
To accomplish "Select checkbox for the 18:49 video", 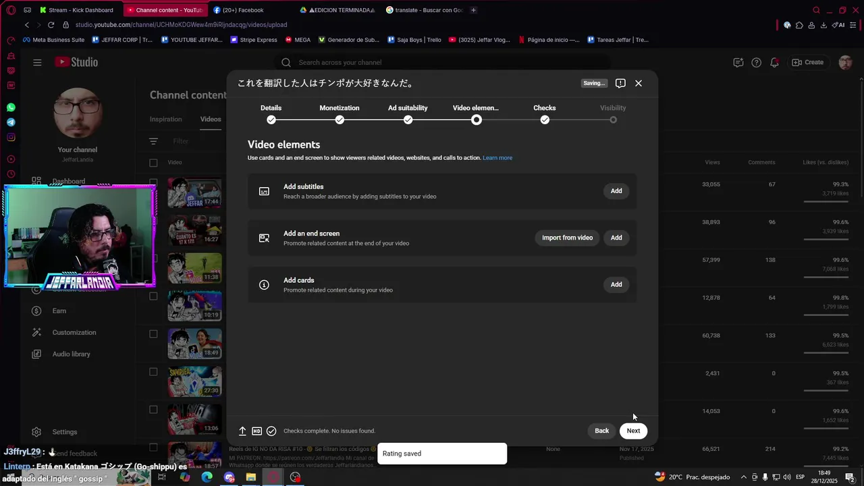I will (x=153, y=334).
